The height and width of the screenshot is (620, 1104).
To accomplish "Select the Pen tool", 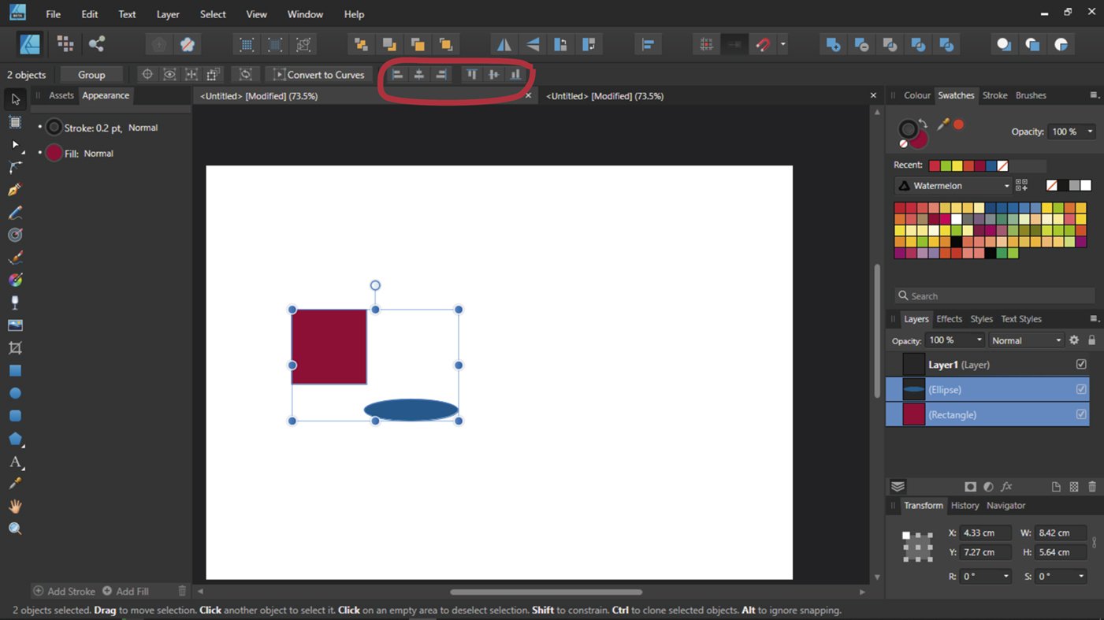I will coord(15,190).
